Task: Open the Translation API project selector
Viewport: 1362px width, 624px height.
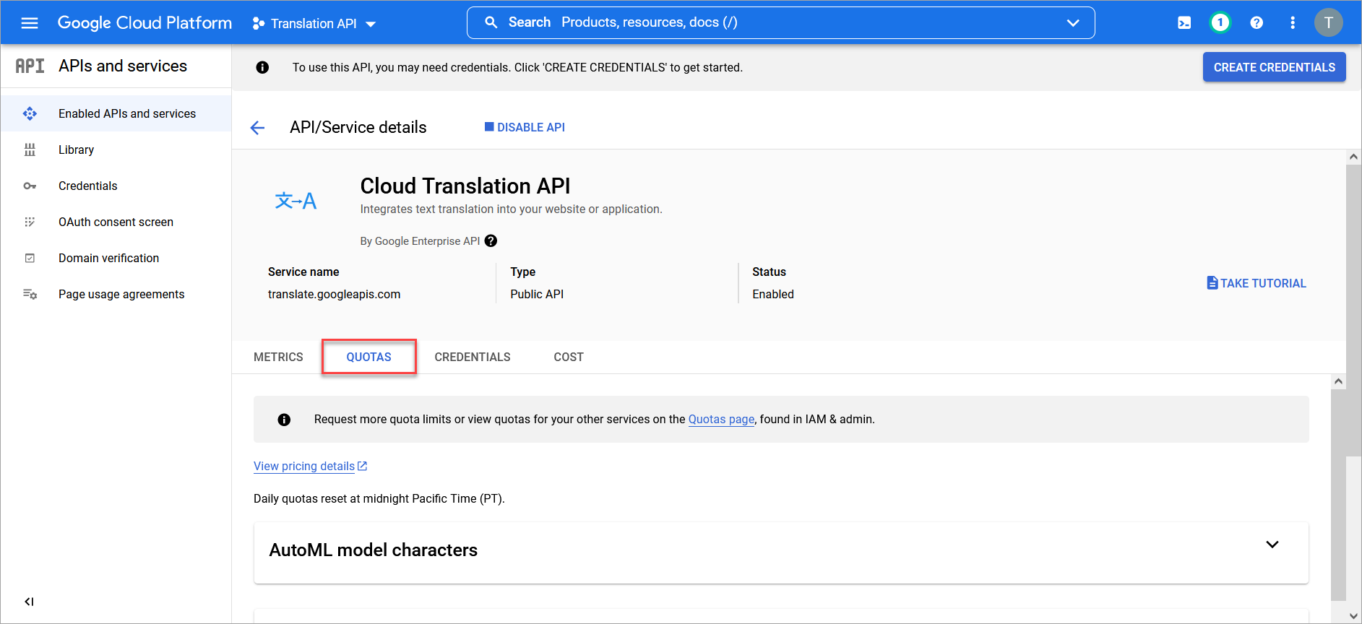Action: pos(314,24)
